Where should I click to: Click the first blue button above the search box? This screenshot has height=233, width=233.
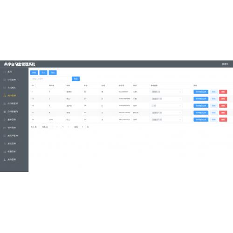pos(34,73)
